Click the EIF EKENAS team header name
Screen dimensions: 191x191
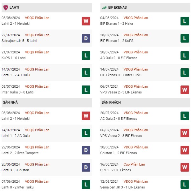point(117,7)
